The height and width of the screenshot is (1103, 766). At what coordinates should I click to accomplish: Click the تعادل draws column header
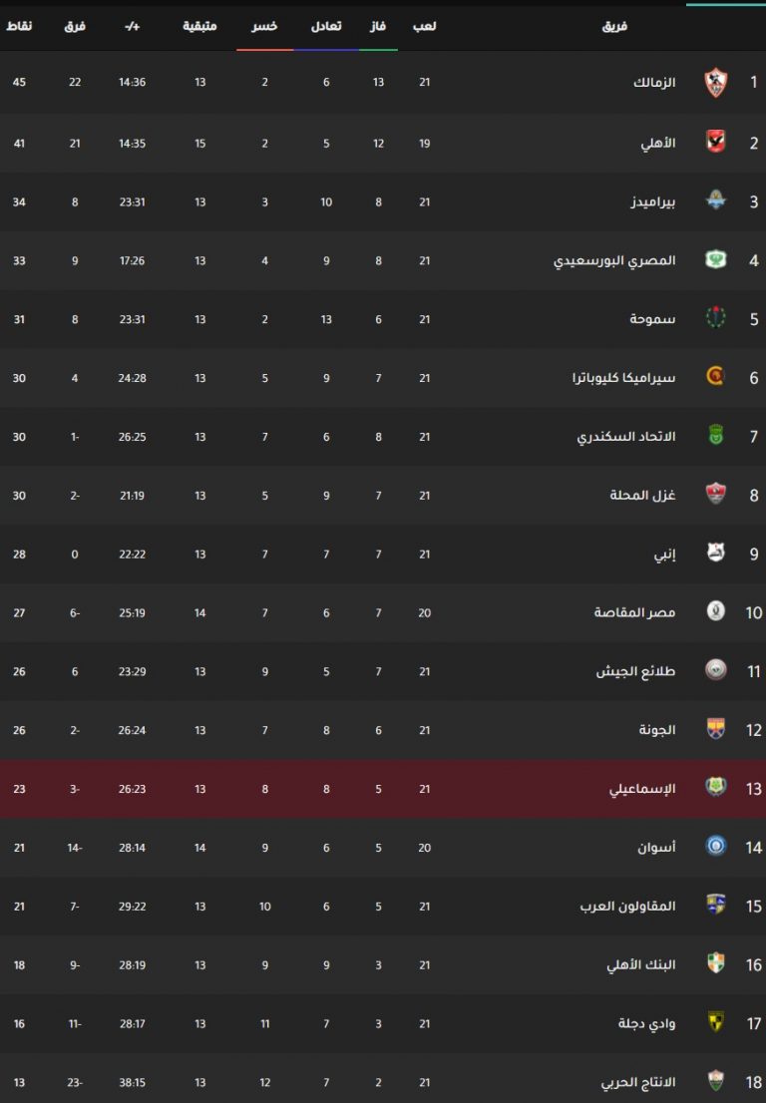[x=326, y=26]
